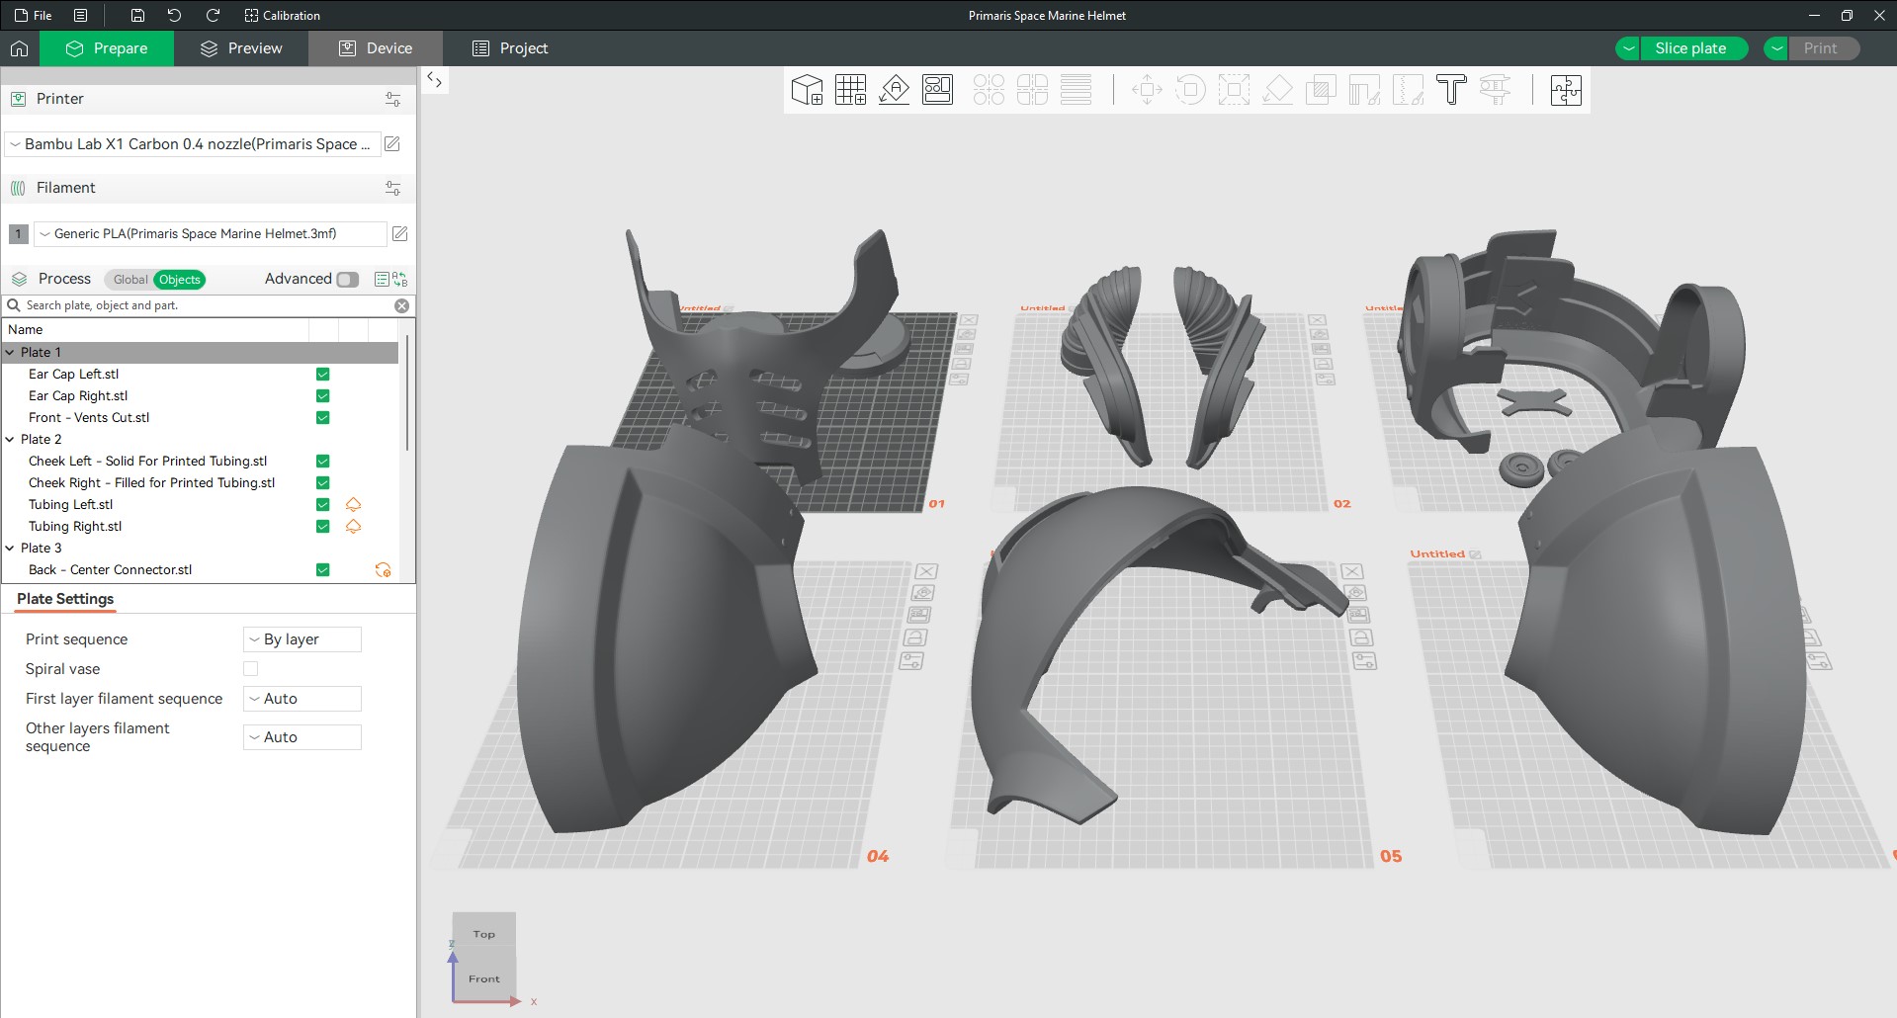
Task: Click the Home icon in top bar
Action: (x=19, y=48)
